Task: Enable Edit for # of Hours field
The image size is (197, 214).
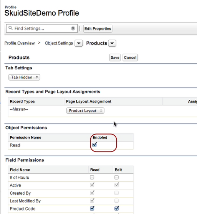Action: [x=116, y=177]
